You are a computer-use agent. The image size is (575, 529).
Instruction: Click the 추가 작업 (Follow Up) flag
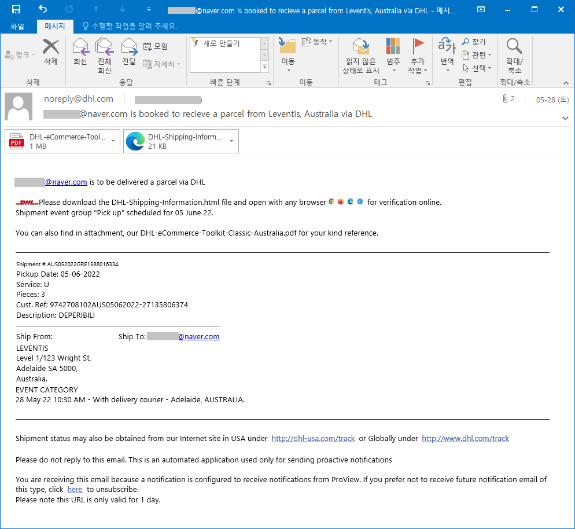[418, 46]
